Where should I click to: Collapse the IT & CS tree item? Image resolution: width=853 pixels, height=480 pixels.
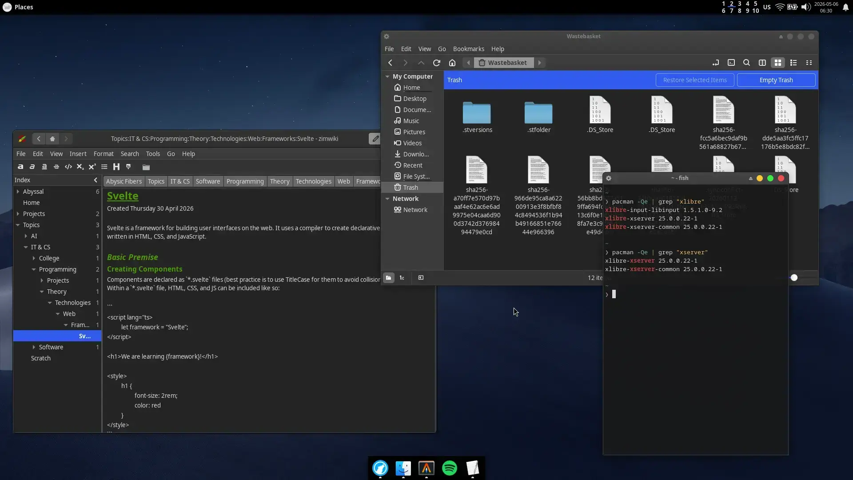click(x=26, y=247)
